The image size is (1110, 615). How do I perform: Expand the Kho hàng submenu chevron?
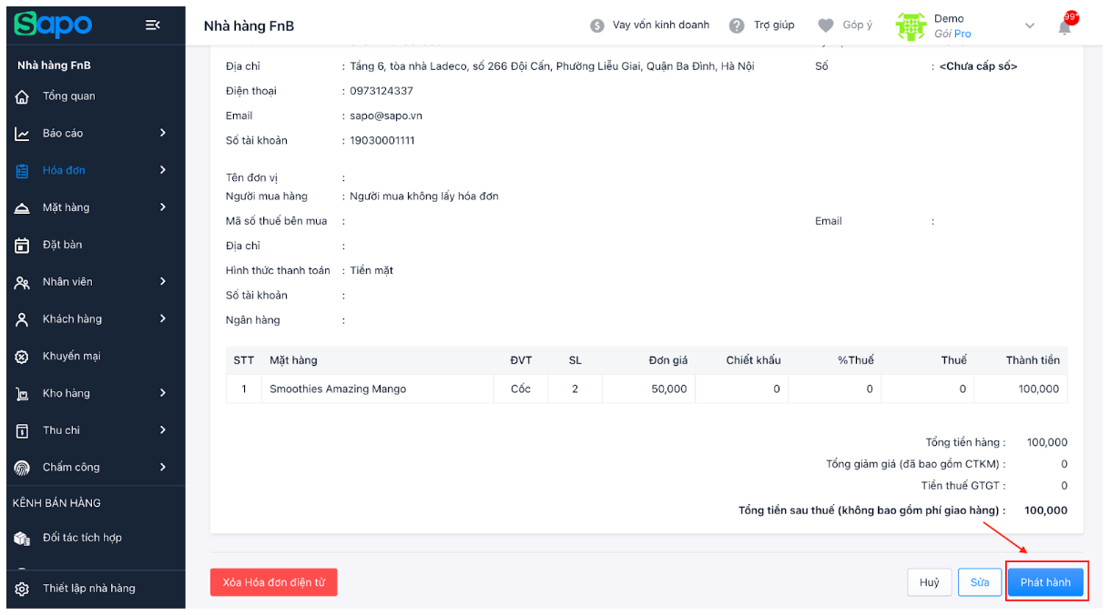click(163, 393)
